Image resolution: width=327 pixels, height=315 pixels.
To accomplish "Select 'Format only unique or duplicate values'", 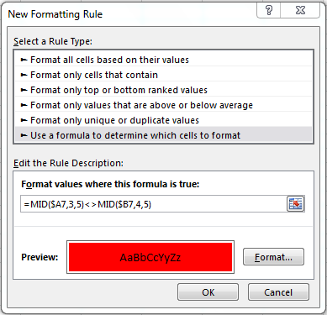I will [x=163, y=120].
